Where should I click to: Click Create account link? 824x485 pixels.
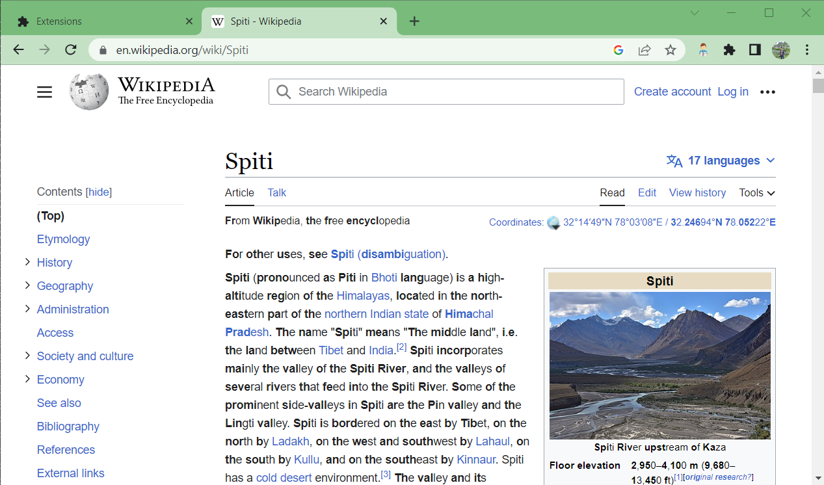pos(672,92)
